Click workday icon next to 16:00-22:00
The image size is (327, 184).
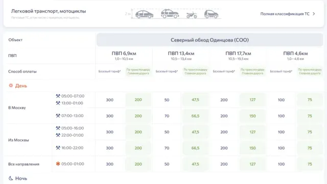click(x=58, y=148)
